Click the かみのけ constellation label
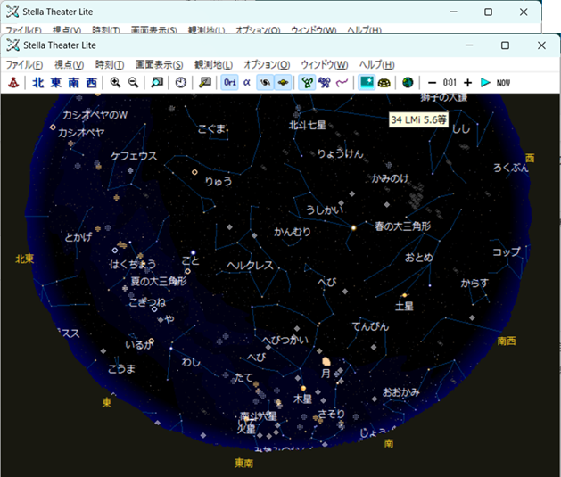The image size is (561, 477). (x=390, y=178)
